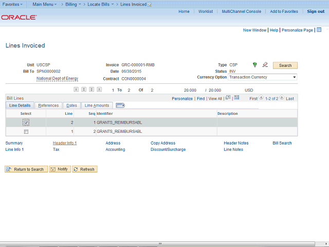
Task: Click GRANTS_REIMBURSABL in the line 1 row
Action: click(x=119, y=132)
